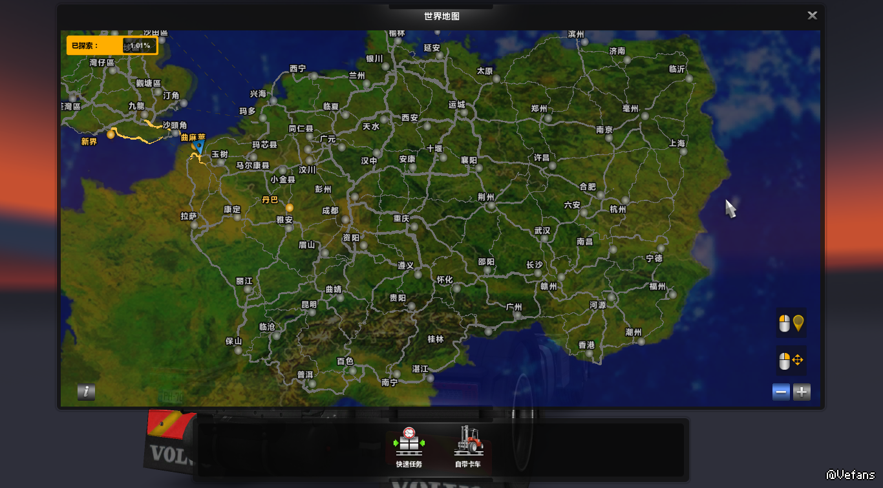Viewport: 883px width, 488px height.
Task: Zoom in the world map with plus
Action: coord(802,392)
